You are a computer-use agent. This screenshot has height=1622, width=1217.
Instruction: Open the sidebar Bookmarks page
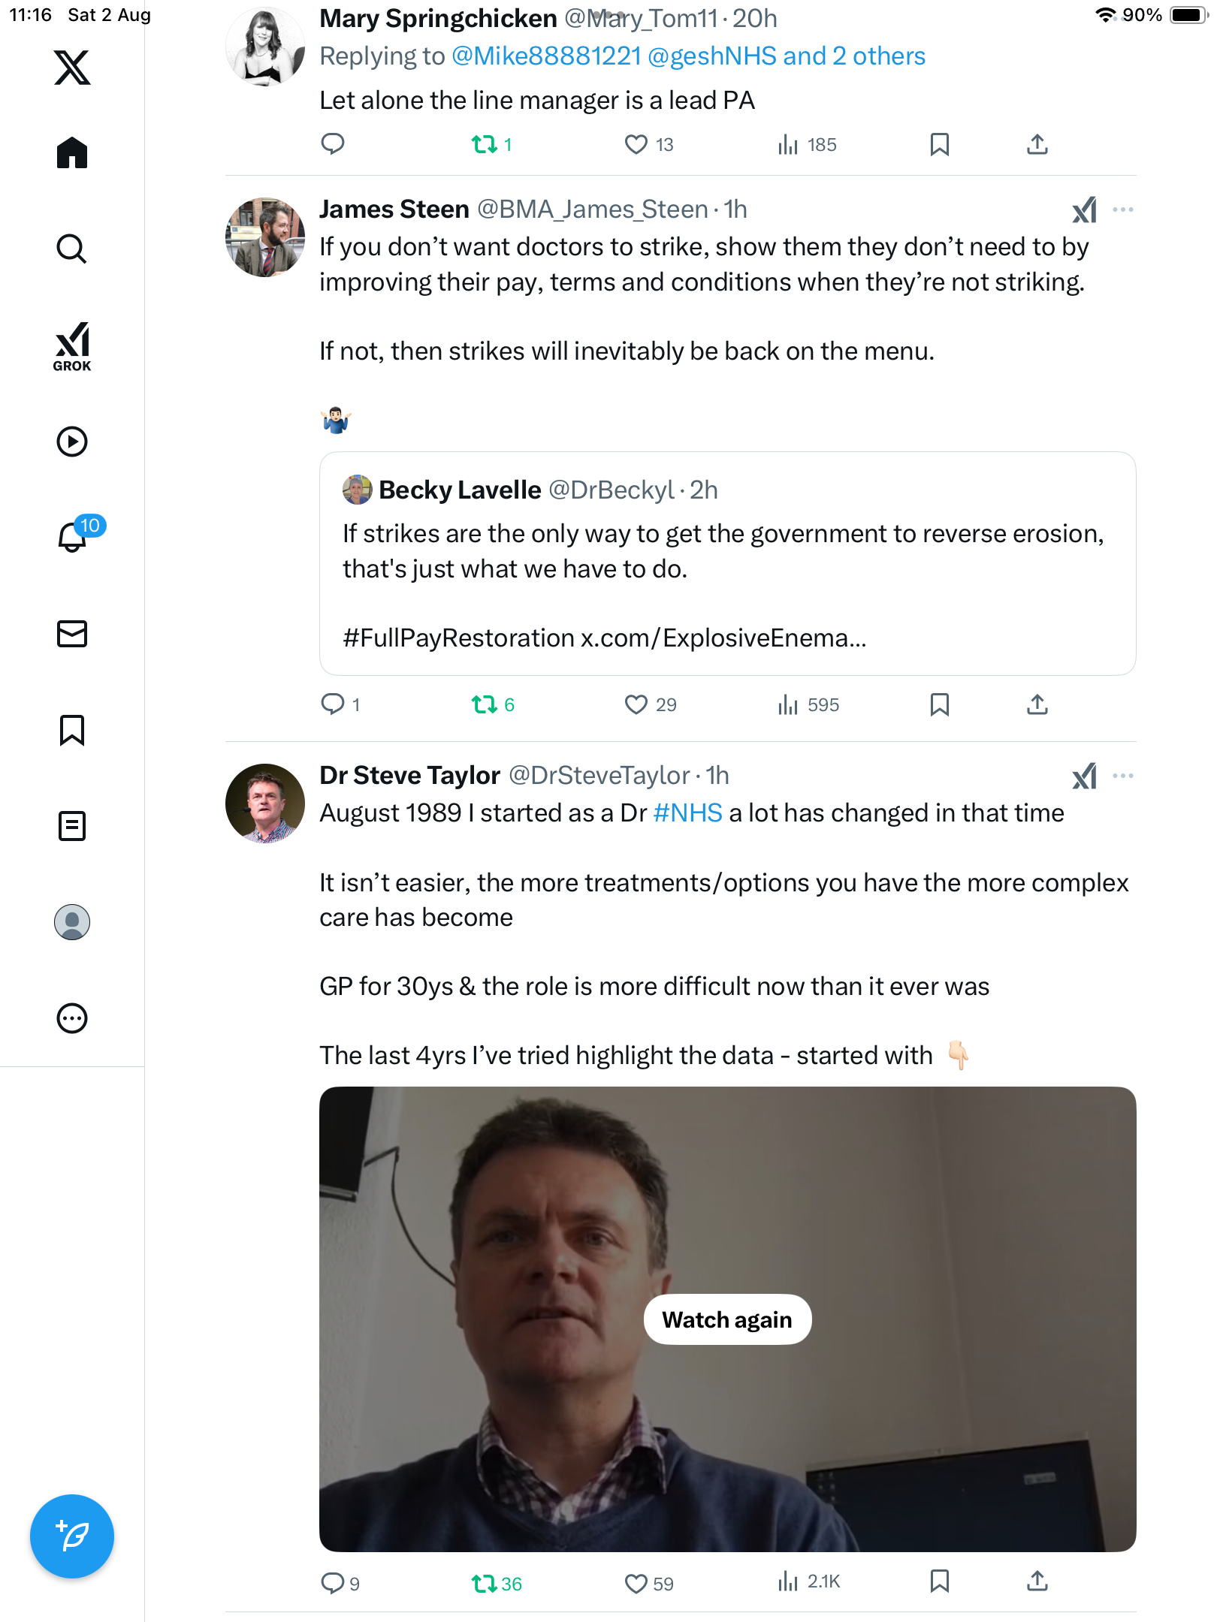tap(72, 730)
